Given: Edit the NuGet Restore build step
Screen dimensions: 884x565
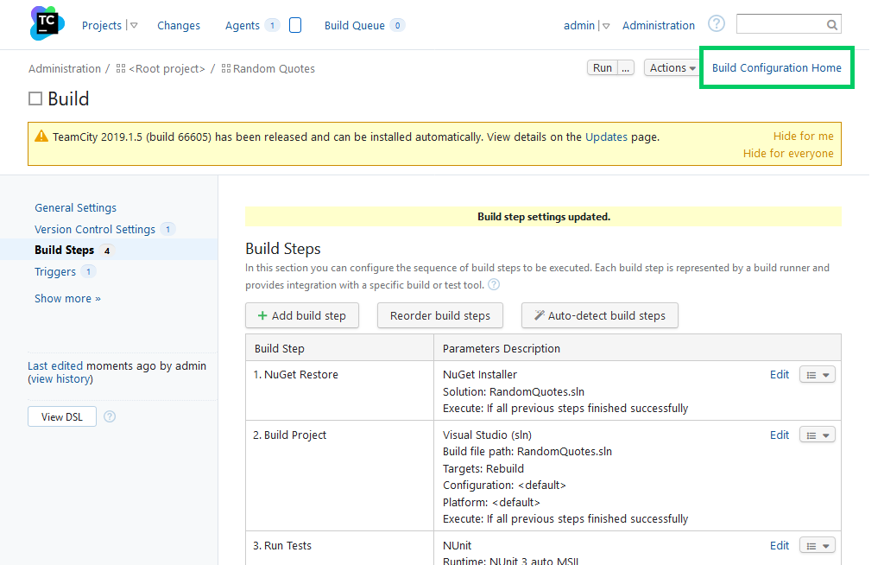Looking at the screenshot, I should point(780,375).
